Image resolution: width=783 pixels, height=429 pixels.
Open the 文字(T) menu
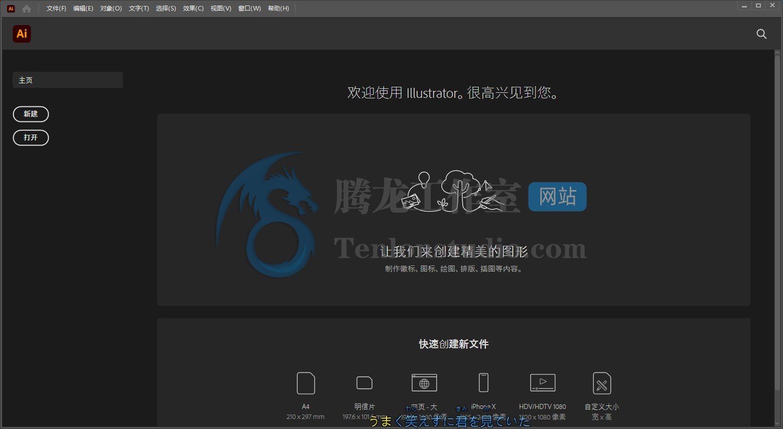[x=139, y=9]
